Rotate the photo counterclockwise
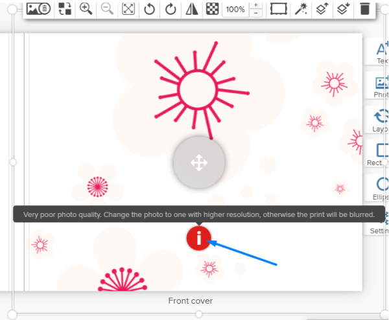This screenshot has height=320, width=389. [150, 9]
